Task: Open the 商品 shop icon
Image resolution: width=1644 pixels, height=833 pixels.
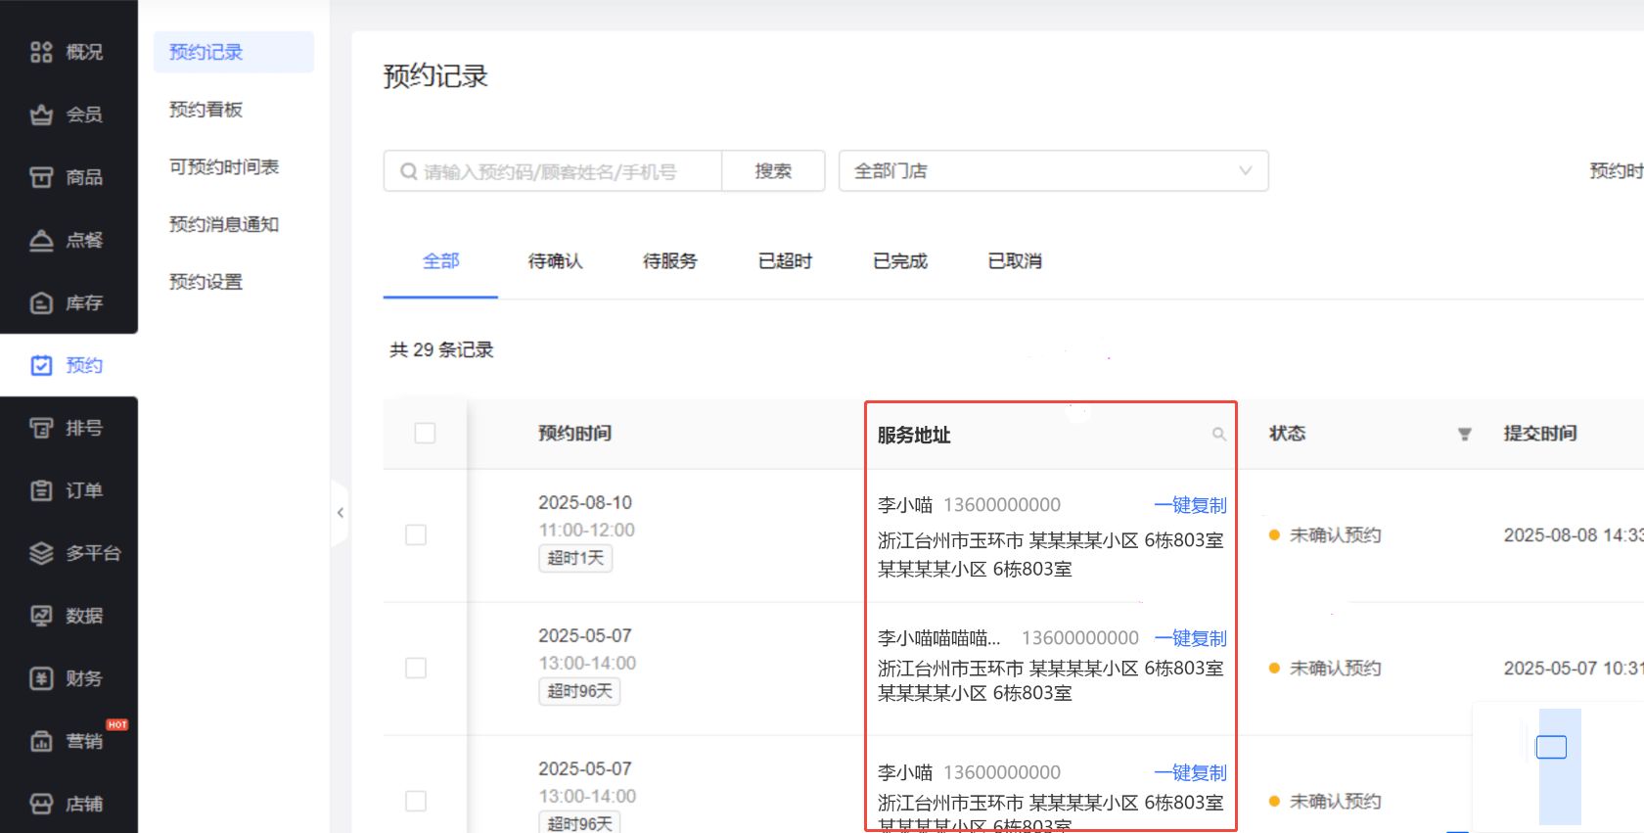Action: coord(41,177)
